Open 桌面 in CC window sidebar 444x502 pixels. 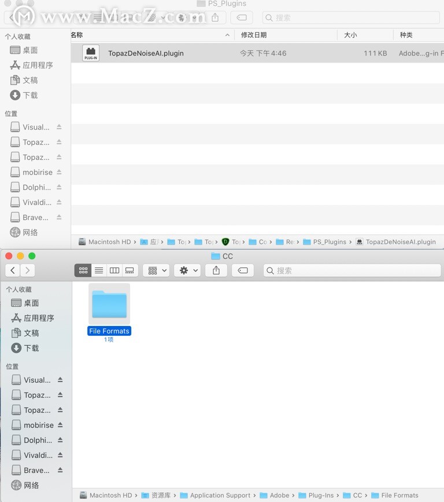coord(25,303)
